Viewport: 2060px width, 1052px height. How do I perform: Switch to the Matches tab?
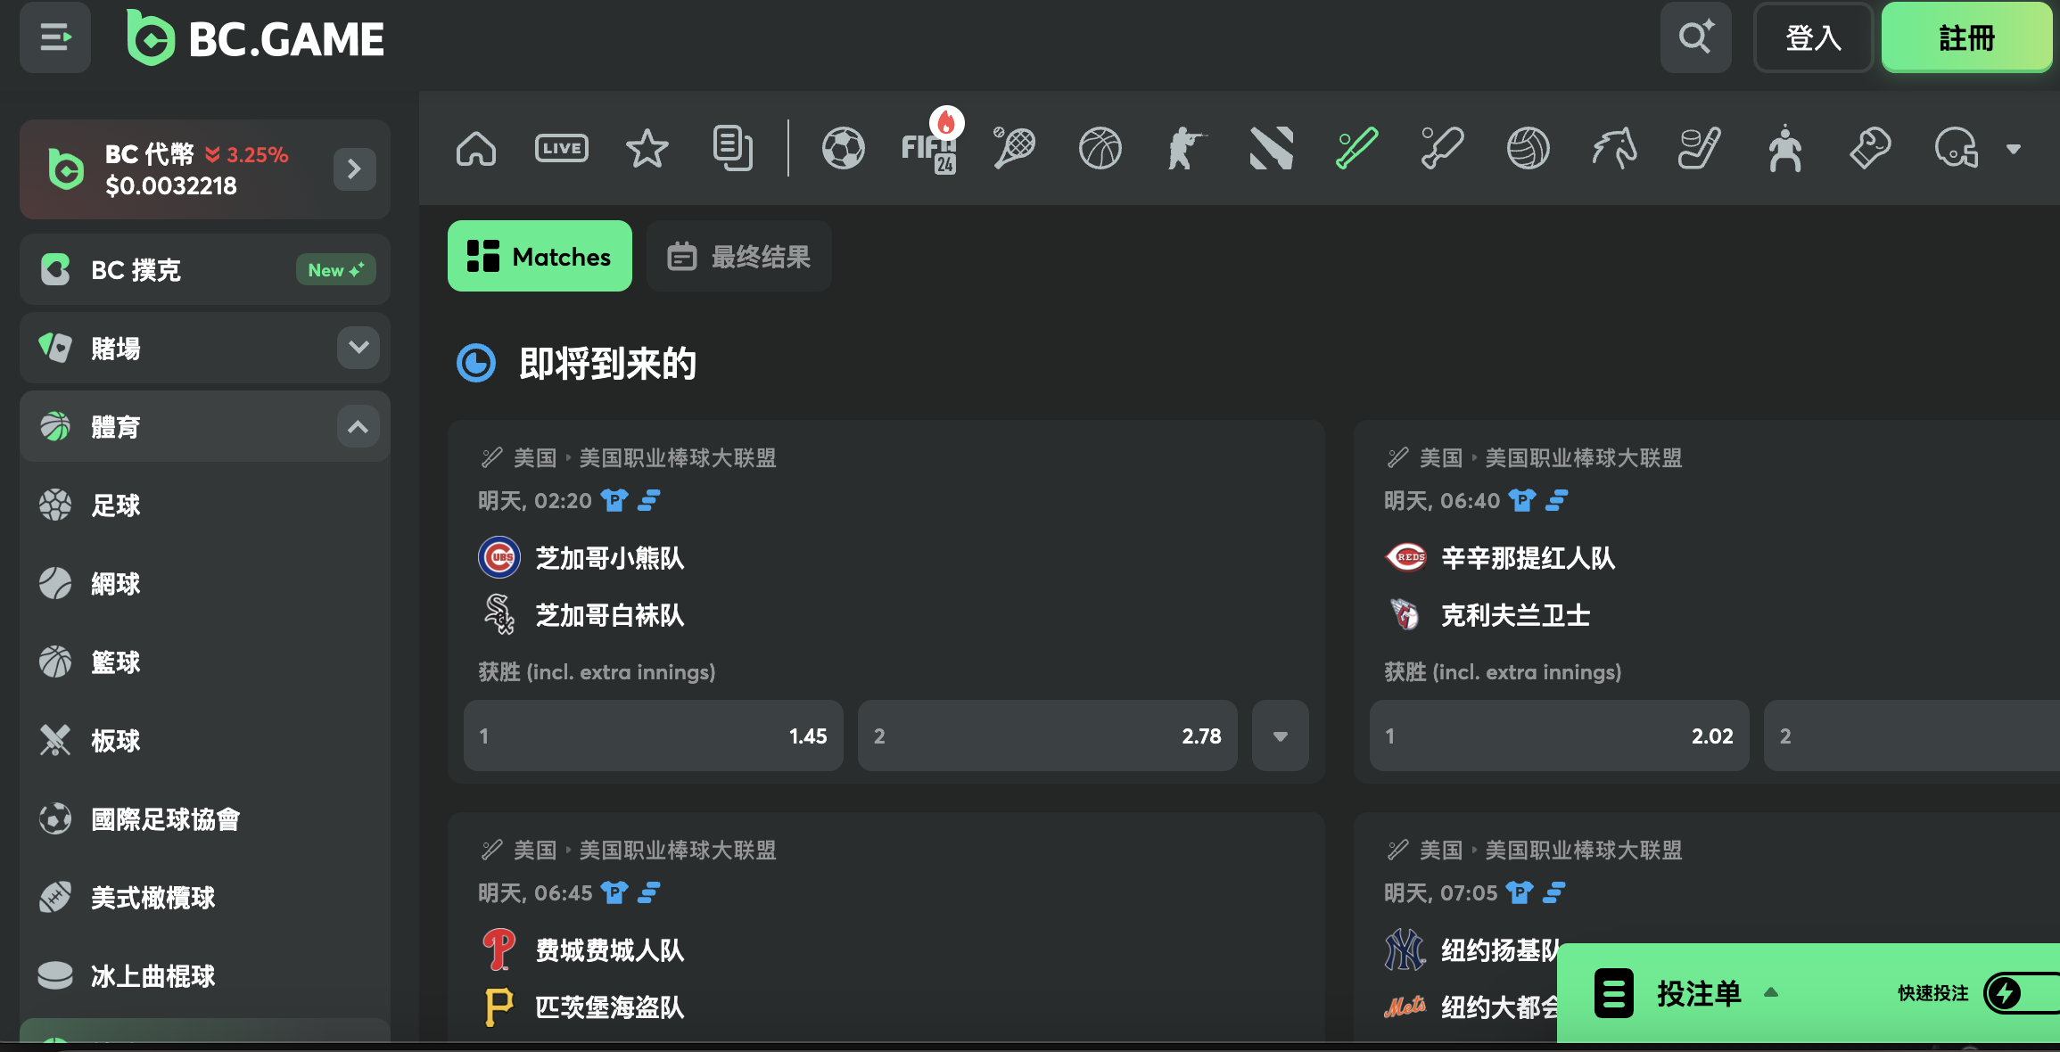pos(540,256)
